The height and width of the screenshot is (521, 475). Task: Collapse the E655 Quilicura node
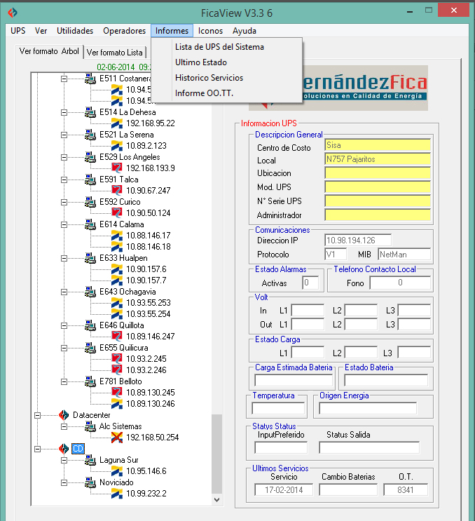tap(64, 348)
